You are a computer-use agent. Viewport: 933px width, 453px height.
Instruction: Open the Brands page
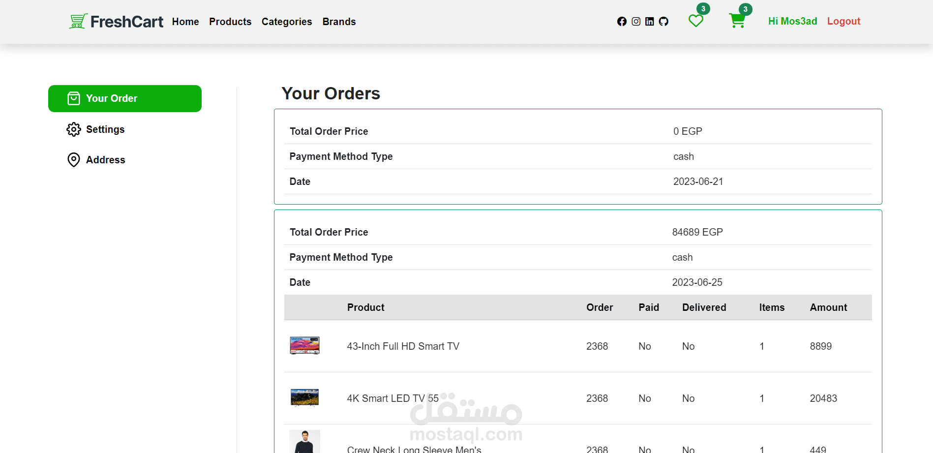pos(339,22)
